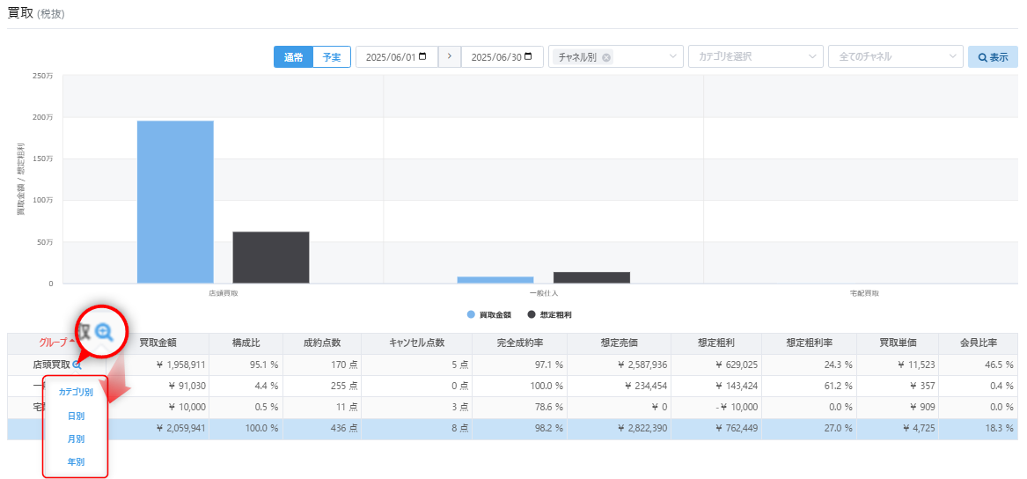This screenshot has width=1027, height=479.
Task: Click the blue 店頭買取 買取金額 bar
Action: coord(175,202)
